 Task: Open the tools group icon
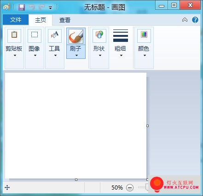coord(55,36)
